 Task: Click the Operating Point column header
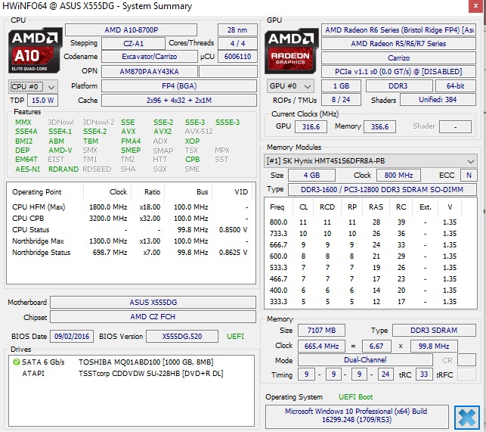coord(45,192)
